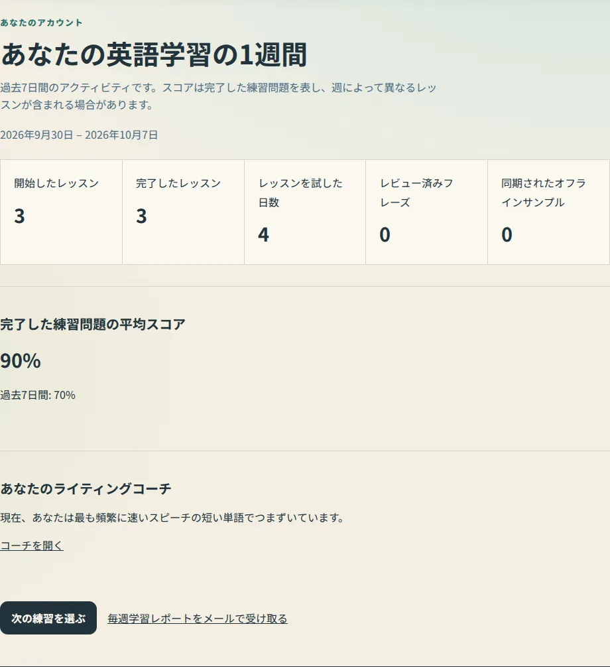
Task: Click the coach sentence starting with 現在、あなたは
Action: point(172,518)
